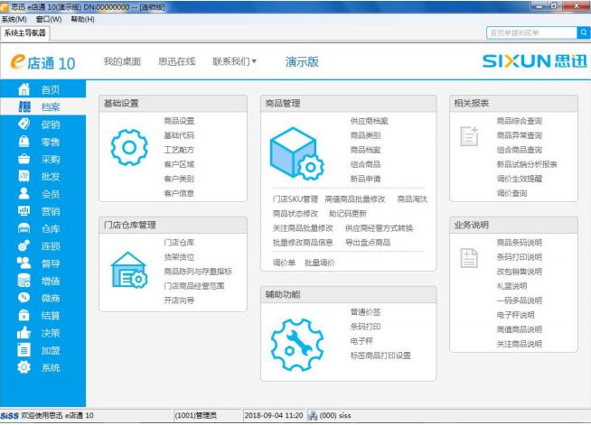Click the search magnifier button

583,32
